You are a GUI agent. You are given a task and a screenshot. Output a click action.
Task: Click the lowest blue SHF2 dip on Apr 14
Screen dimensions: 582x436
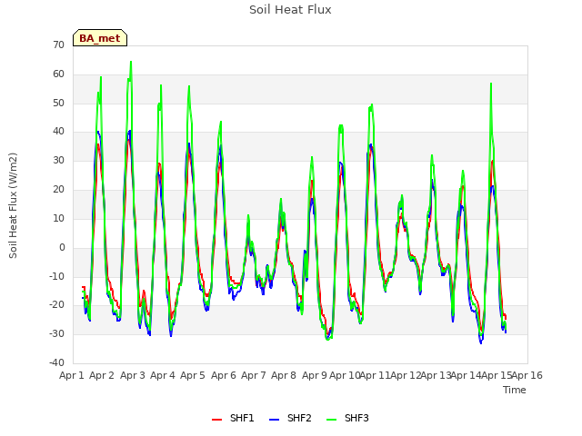click(481, 343)
